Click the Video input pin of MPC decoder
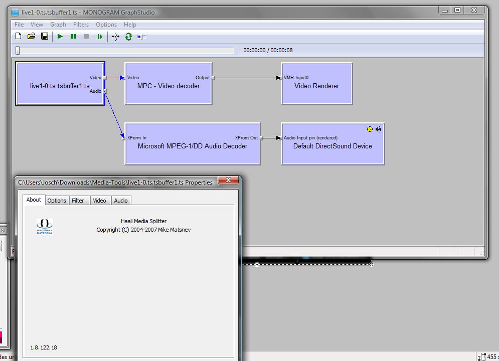 pos(124,78)
